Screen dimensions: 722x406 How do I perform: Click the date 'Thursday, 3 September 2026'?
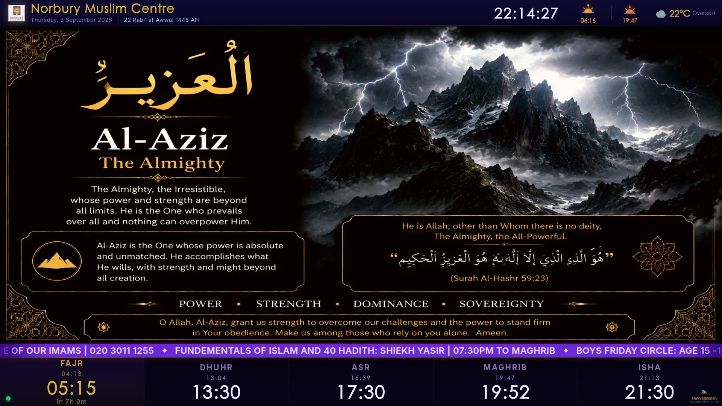(71, 20)
